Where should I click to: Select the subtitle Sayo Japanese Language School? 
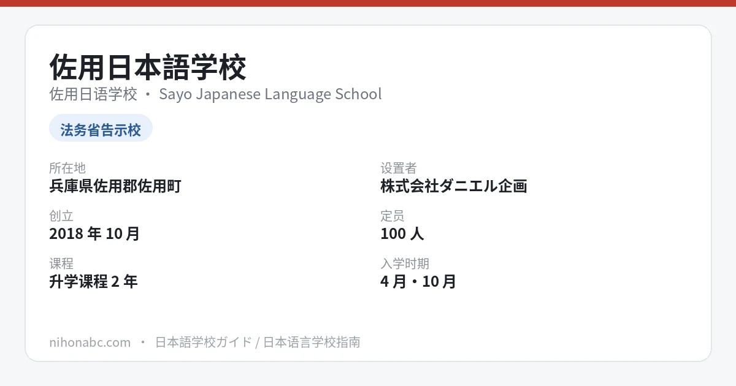[270, 94]
